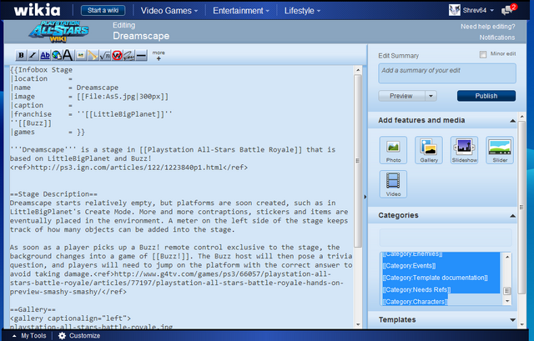The height and width of the screenshot is (341, 534).
Task: Click the ==Gallery== heading line
Action: click(x=33, y=309)
